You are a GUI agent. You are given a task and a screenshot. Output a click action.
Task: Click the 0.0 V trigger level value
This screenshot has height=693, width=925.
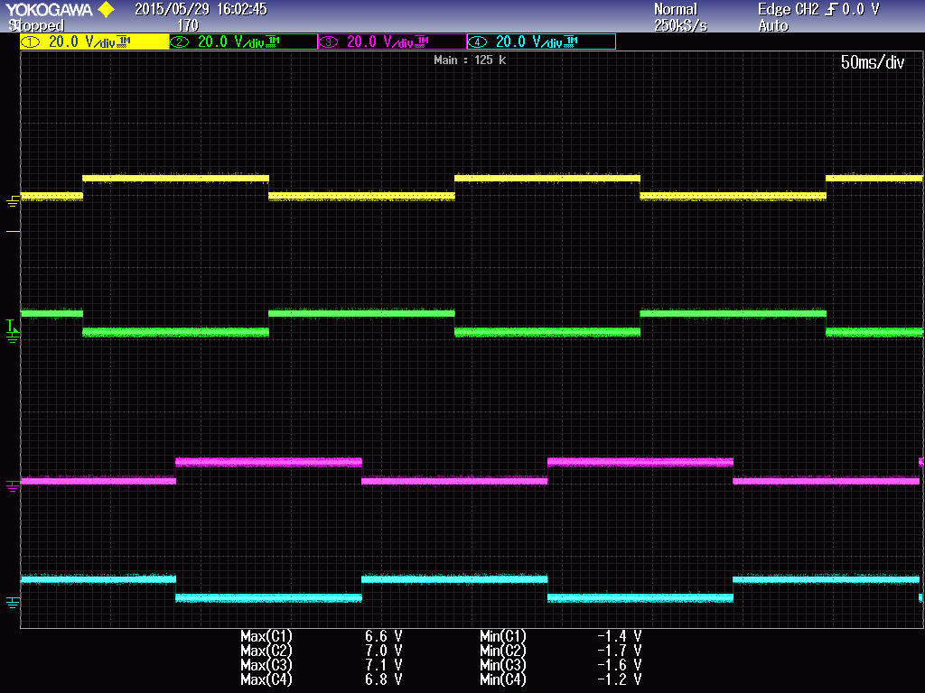click(x=861, y=9)
